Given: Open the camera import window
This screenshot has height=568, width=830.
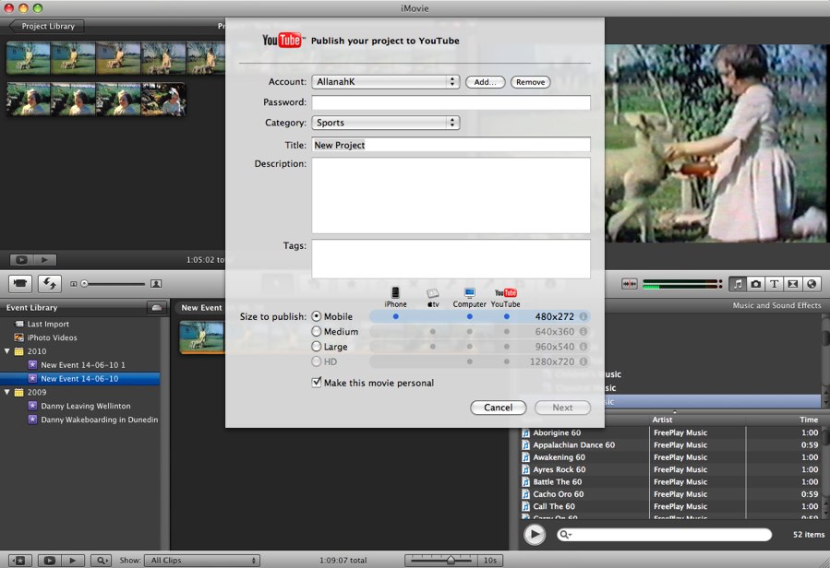Looking at the screenshot, I should coord(20,283).
